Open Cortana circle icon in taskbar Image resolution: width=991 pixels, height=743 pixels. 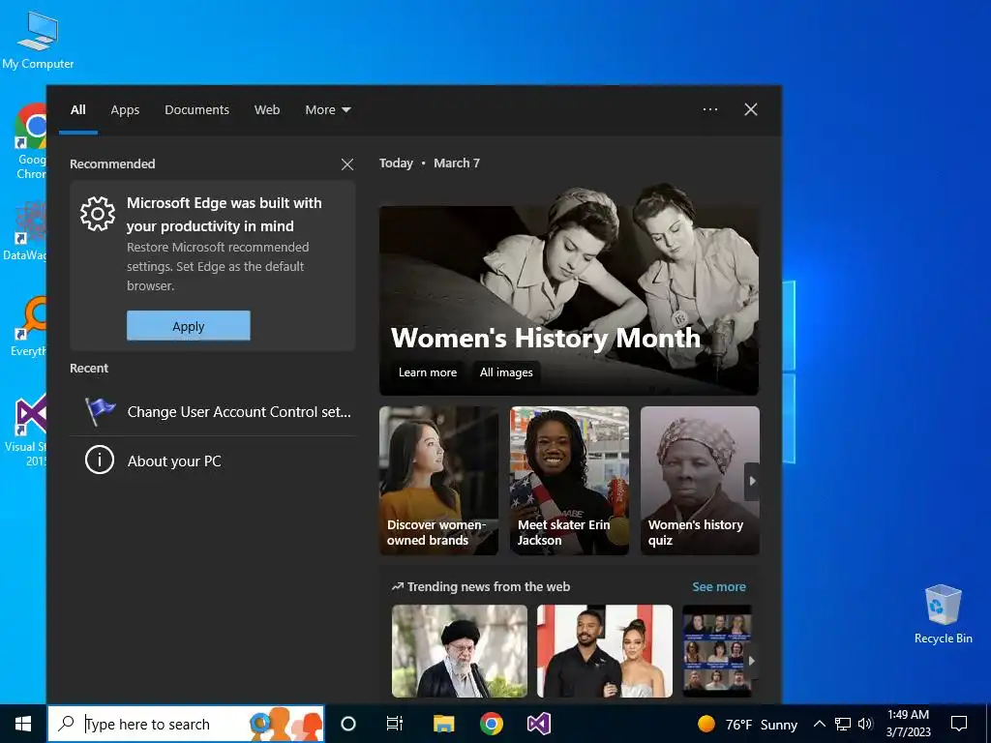(348, 724)
